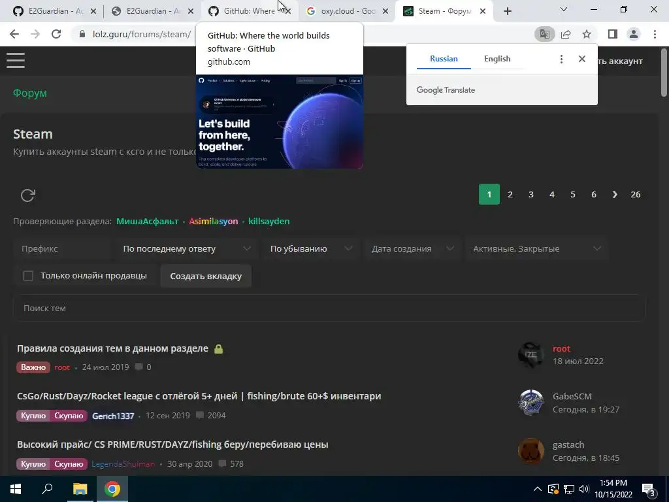Image resolution: width=669 pixels, height=502 pixels.
Task: Open the new tab plus button
Action: coord(507,11)
